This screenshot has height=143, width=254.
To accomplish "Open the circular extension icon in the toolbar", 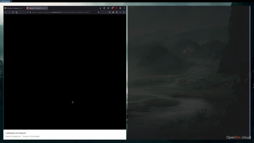I will point(117,12).
